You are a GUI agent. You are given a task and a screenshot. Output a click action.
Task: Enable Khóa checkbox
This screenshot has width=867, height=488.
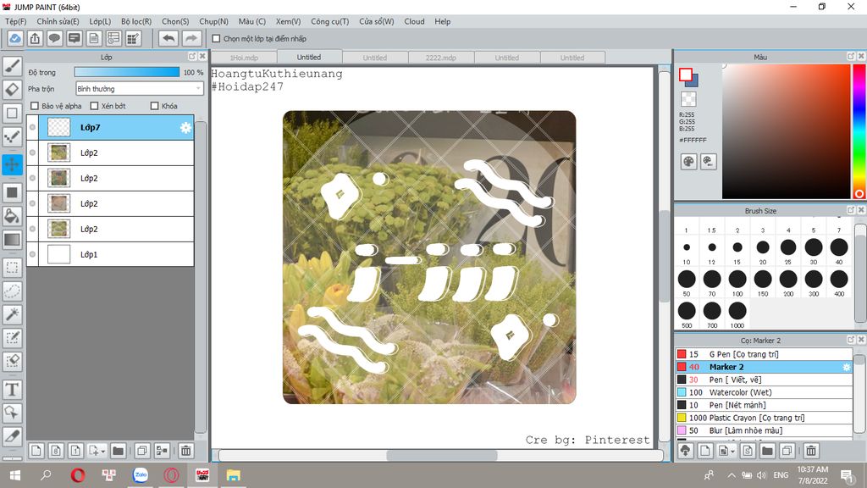tap(155, 106)
